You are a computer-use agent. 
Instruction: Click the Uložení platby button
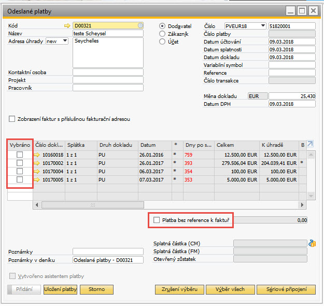[x=60, y=289]
